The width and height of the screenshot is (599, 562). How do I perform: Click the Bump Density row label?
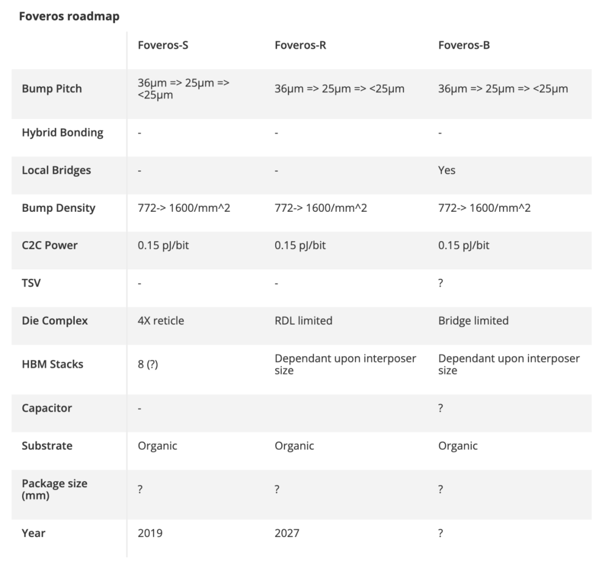point(58,208)
